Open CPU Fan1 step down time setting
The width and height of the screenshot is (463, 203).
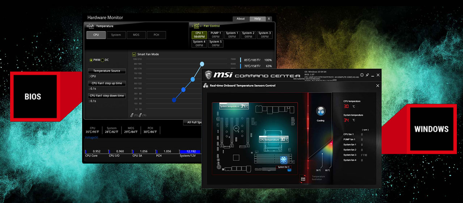click(107, 96)
